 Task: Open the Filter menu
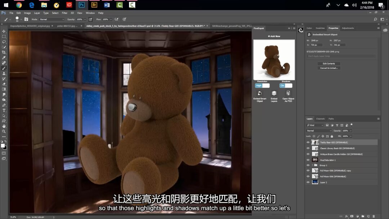pos(64,13)
